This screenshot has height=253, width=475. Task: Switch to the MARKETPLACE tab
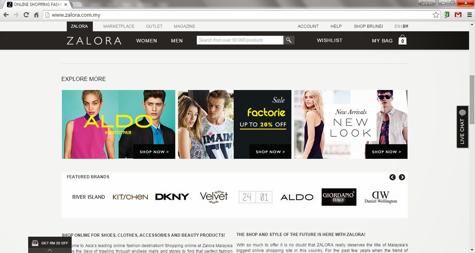pyautogui.click(x=119, y=26)
